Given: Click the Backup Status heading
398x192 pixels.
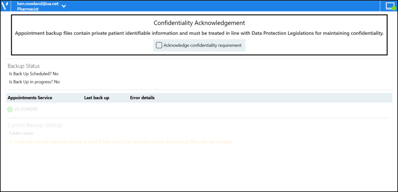Looking at the screenshot, I should pos(24,66).
